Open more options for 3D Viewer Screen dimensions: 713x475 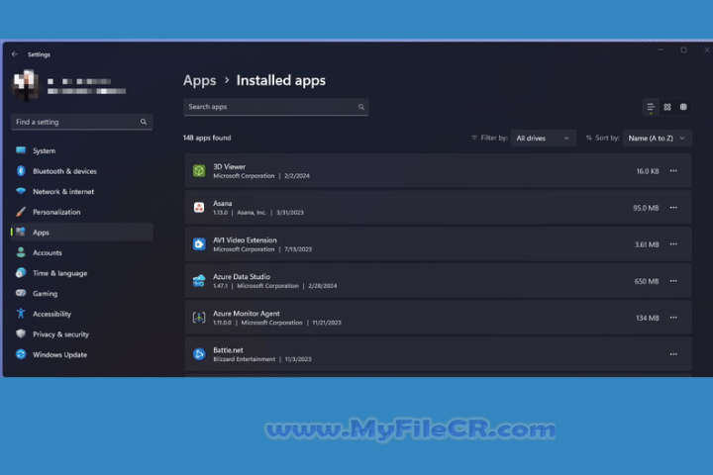[673, 171]
